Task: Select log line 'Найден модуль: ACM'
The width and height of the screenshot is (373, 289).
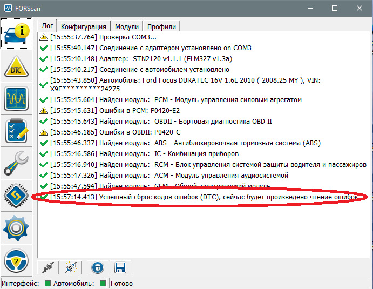Action: pos(169,176)
